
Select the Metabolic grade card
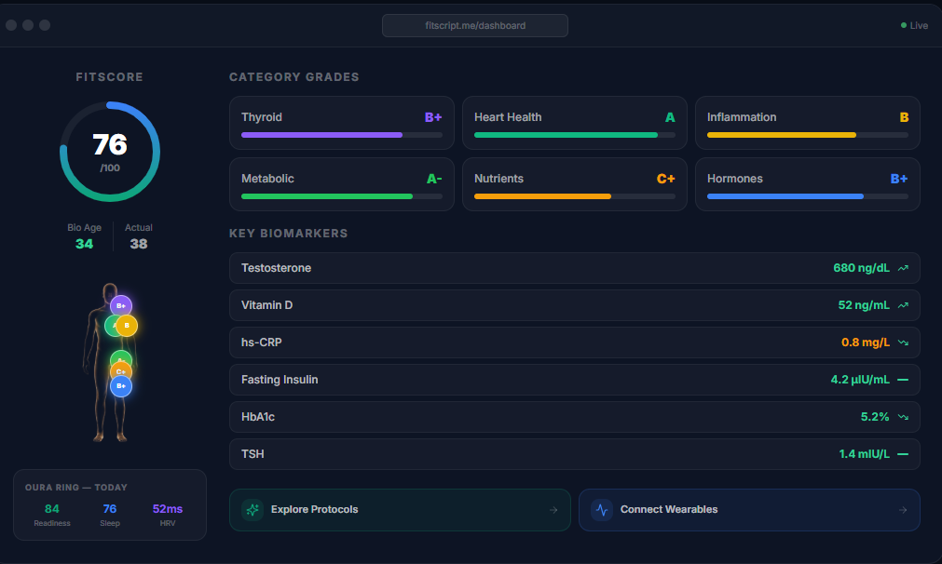[x=342, y=184]
